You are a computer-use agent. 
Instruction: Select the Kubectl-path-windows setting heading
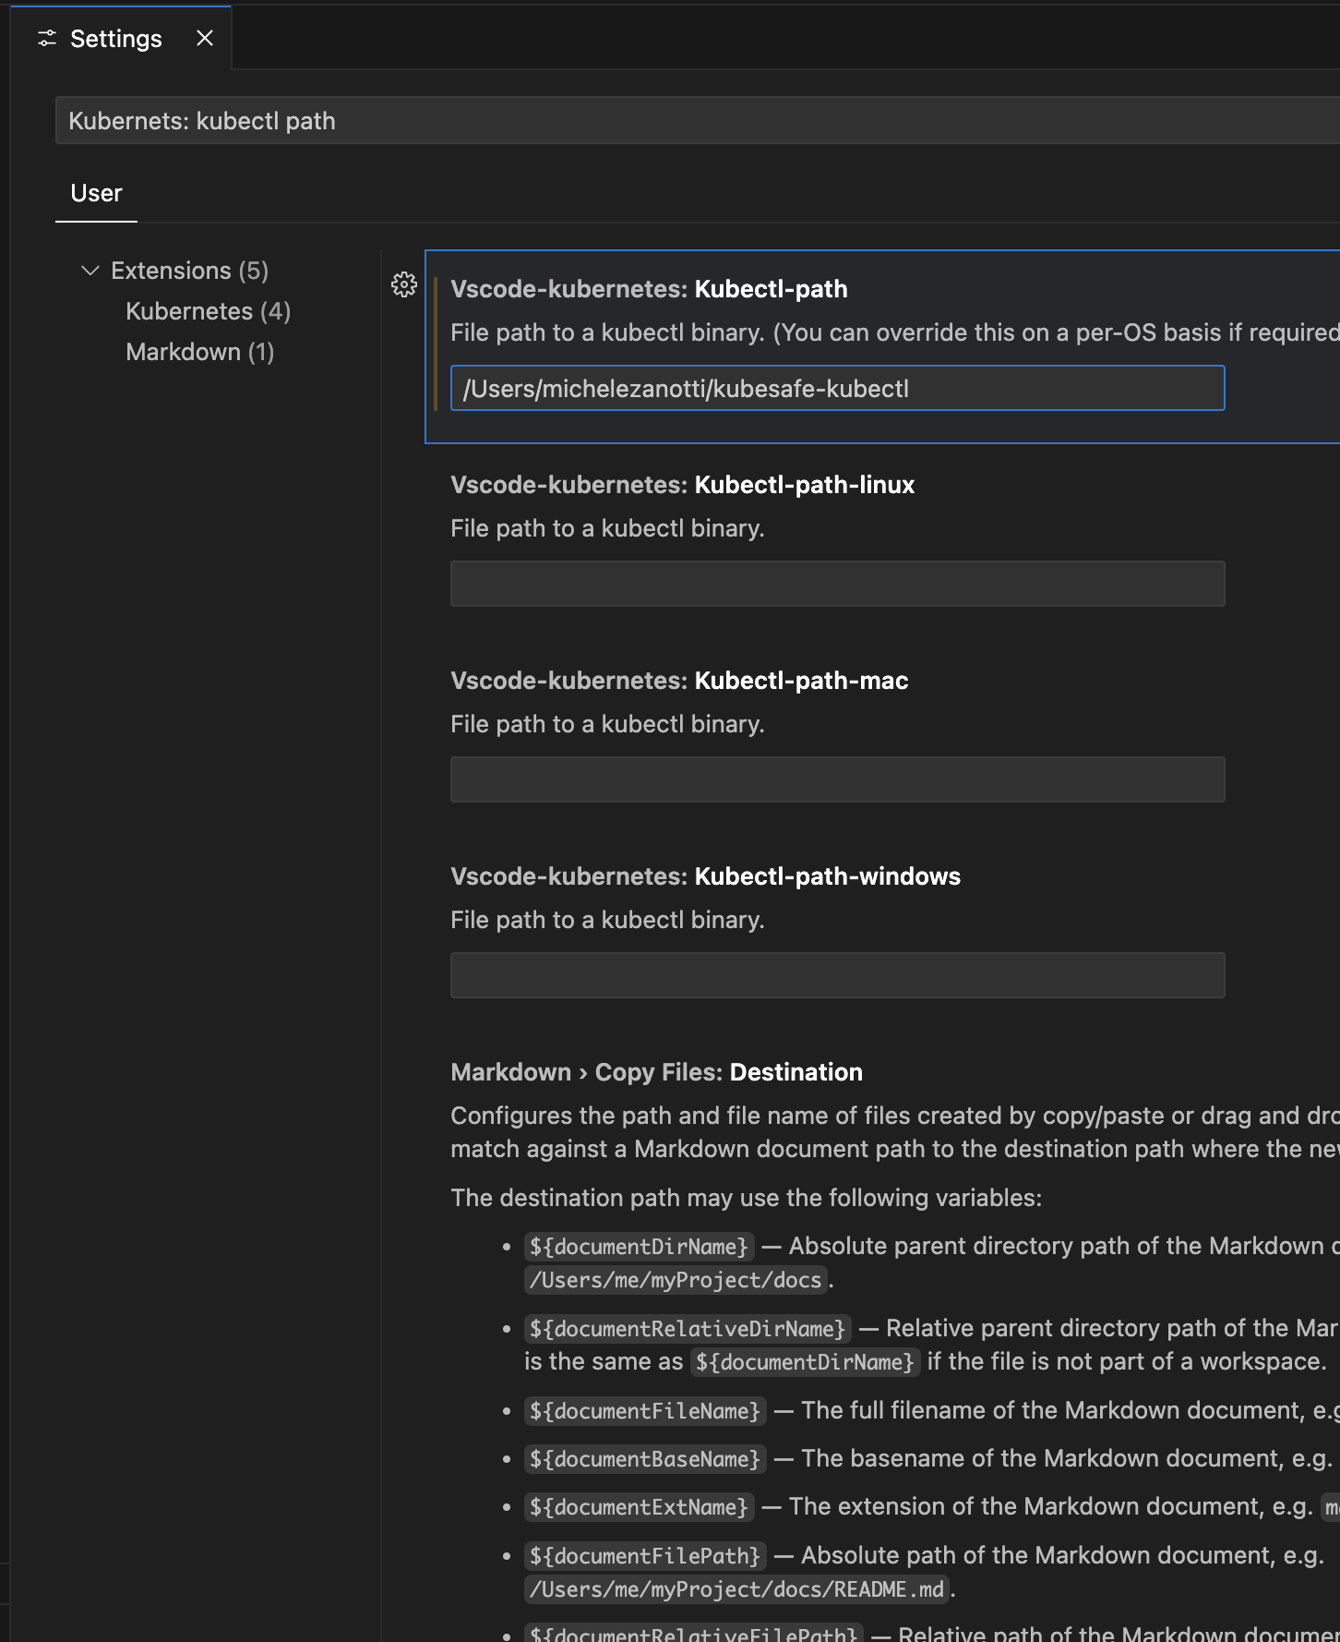[x=705, y=876]
